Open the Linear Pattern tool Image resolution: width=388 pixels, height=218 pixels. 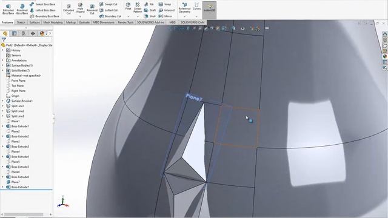(138, 8)
